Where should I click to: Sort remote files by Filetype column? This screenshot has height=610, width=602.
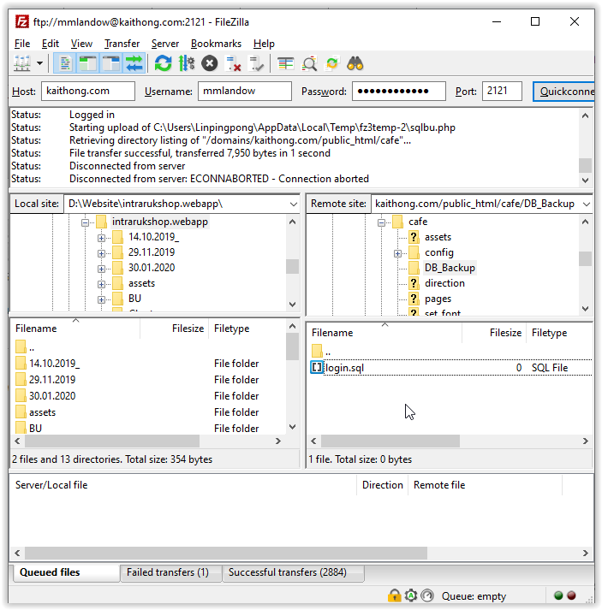click(x=559, y=333)
